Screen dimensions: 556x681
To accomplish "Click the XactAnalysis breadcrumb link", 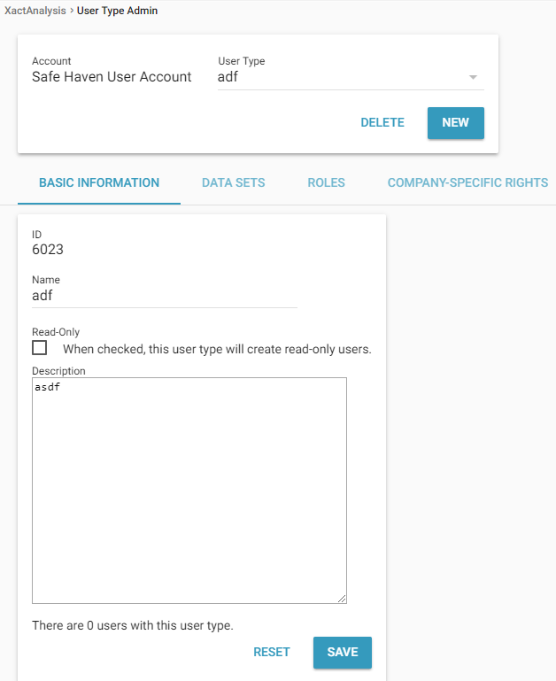I will coord(35,11).
